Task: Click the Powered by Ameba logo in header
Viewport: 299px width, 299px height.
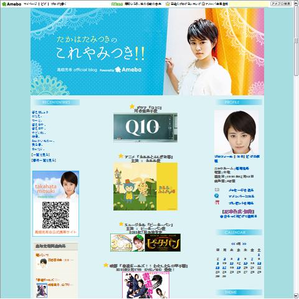Action: [120, 70]
